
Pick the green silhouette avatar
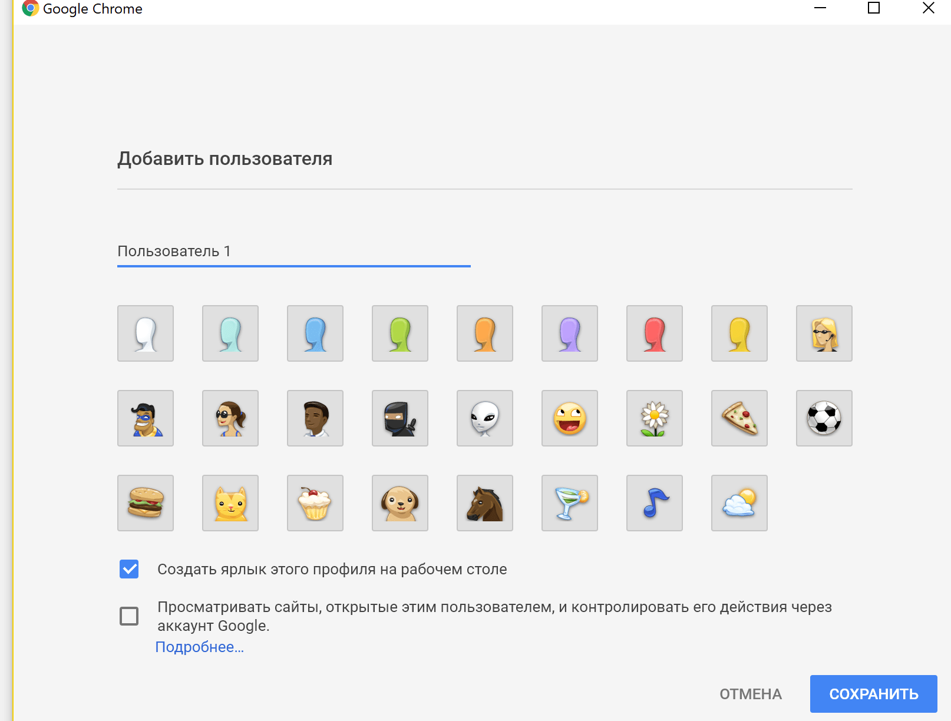pyautogui.click(x=400, y=333)
